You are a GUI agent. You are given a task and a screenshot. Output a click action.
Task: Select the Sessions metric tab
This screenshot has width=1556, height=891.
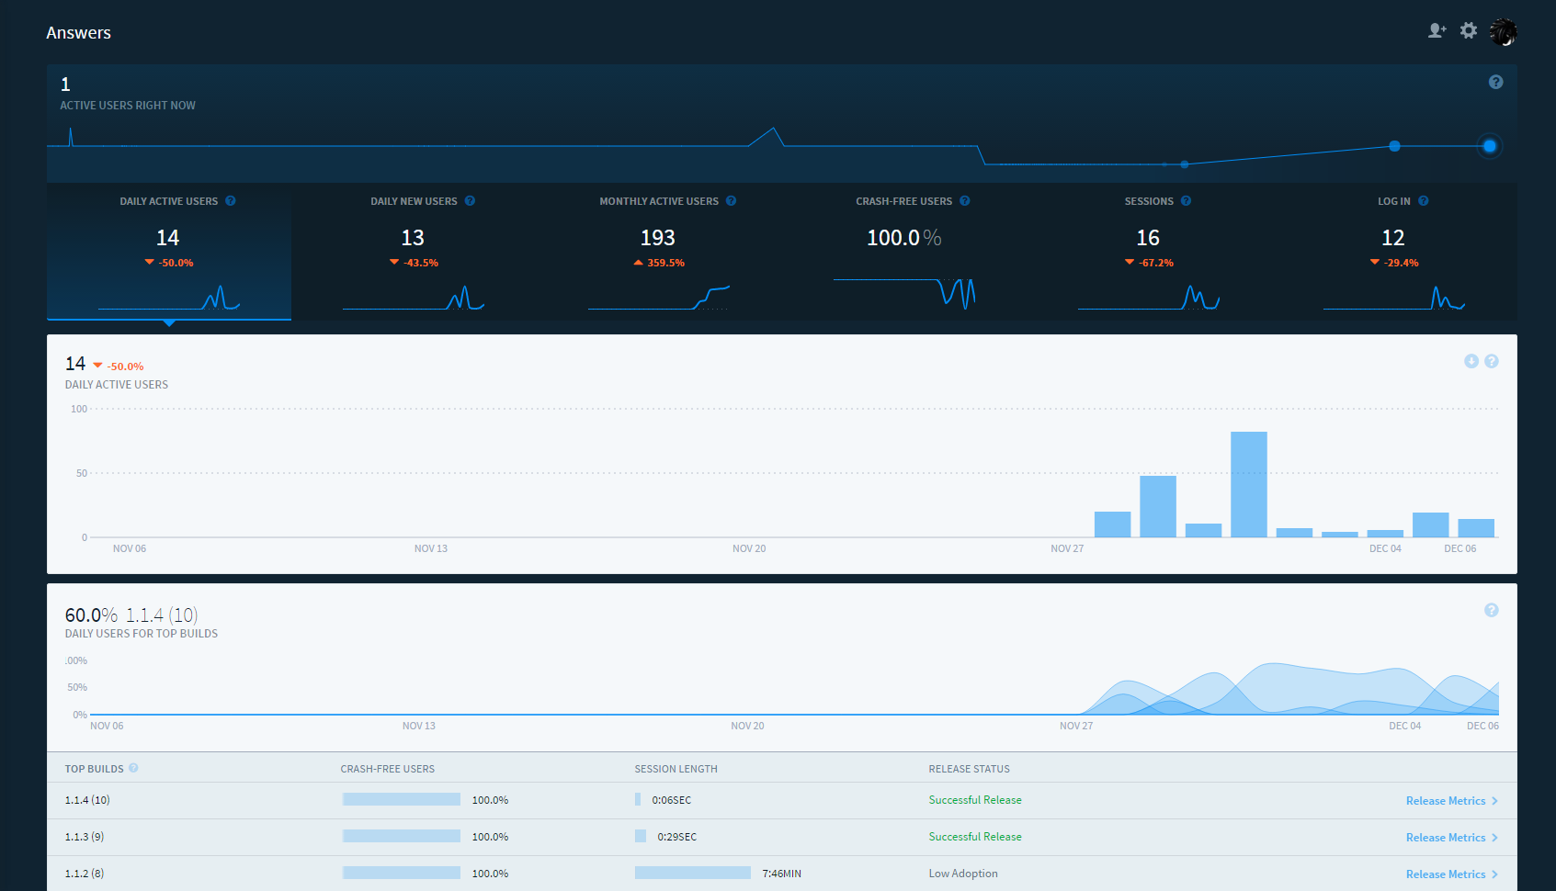tap(1148, 252)
